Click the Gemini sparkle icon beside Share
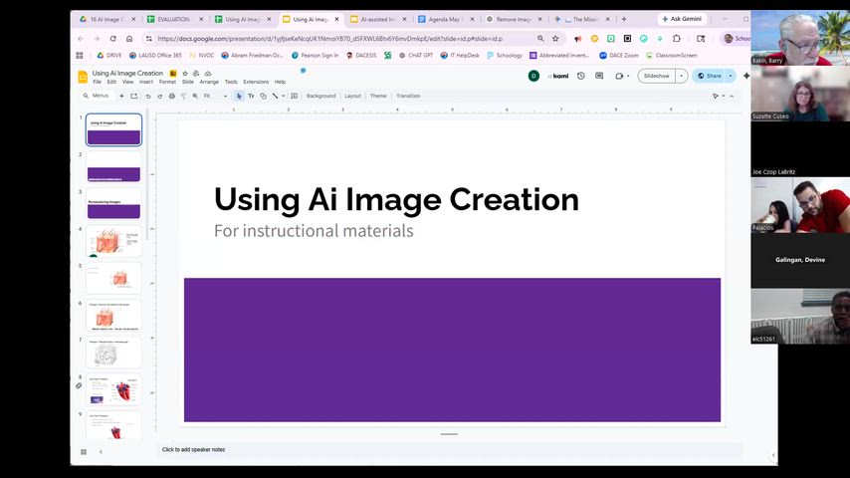The image size is (850, 478). click(x=746, y=76)
